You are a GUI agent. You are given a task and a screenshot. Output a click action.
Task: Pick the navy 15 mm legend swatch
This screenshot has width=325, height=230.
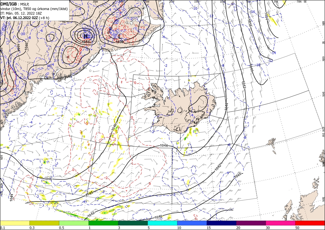click(x=222, y=223)
